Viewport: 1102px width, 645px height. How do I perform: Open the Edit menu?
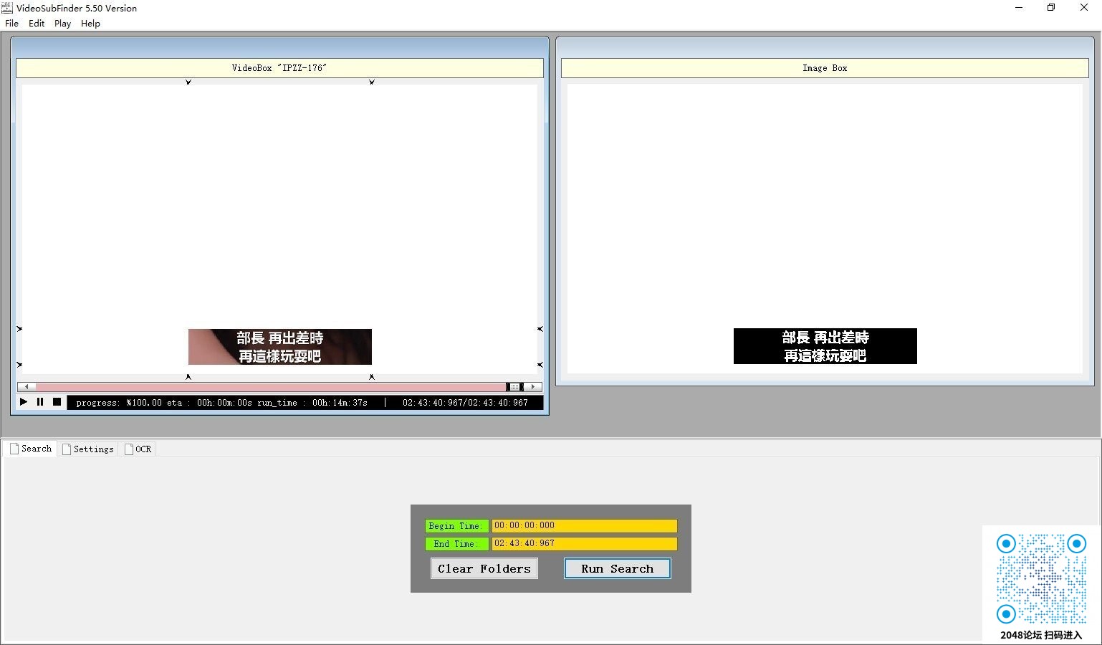pos(37,23)
